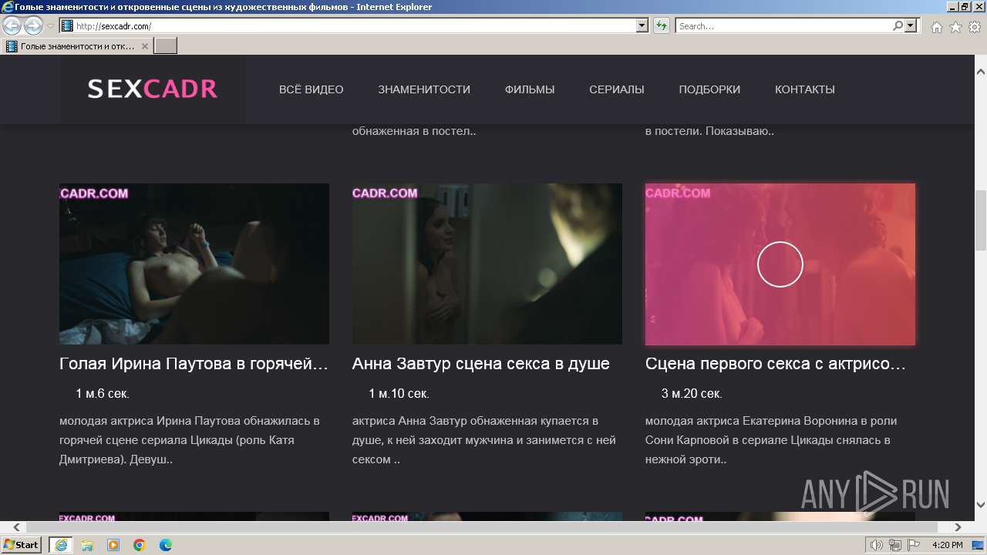Launch Windows Media Player from the taskbar
This screenshot has width=987, height=555.
coord(113,545)
